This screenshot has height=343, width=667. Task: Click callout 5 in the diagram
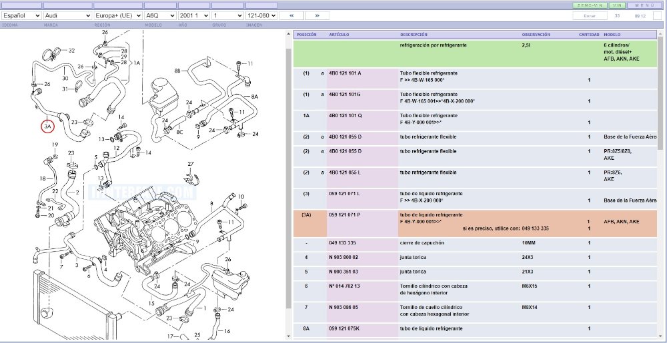pyautogui.click(x=96, y=157)
